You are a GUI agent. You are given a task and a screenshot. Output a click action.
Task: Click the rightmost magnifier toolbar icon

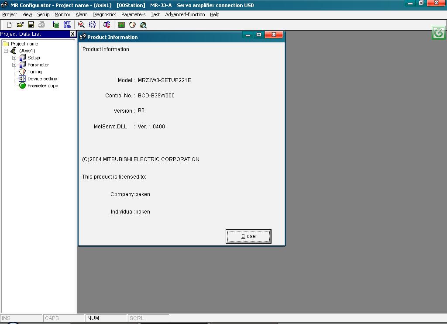click(143, 25)
